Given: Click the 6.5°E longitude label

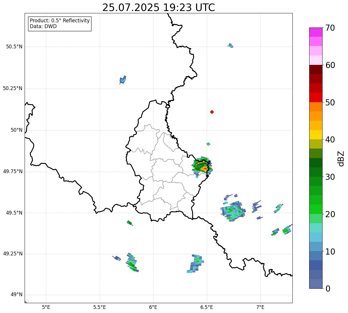Looking at the screenshot, I should click(x=207, y=307).
